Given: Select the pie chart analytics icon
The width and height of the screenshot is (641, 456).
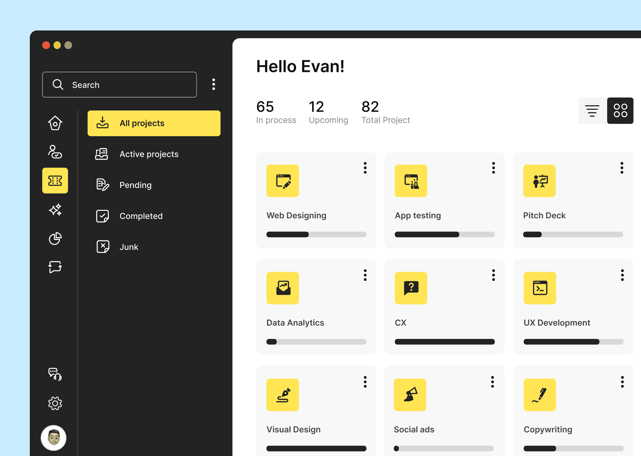Looking at the screenshot, I should coord(55,239).
